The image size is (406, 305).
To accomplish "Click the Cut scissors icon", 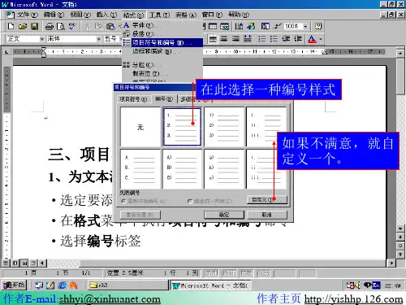I will pyautogui.click(x=87, y=26).
